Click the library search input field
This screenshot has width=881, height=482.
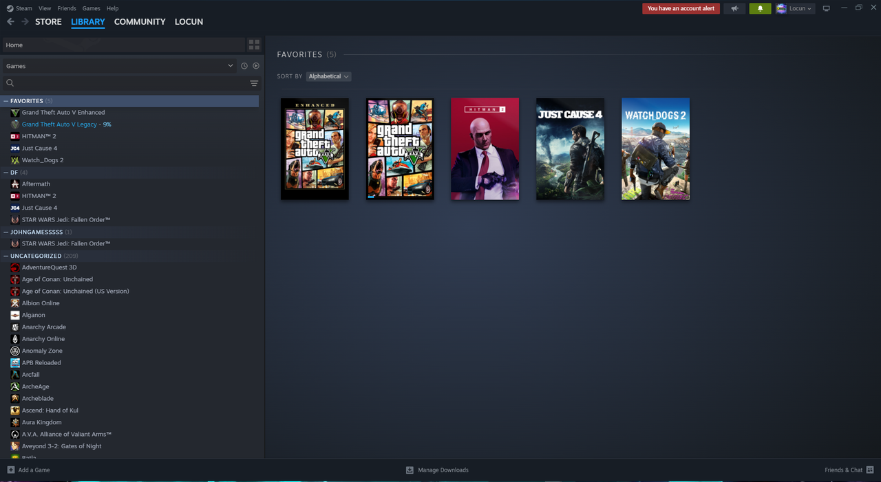(x=131, y=83)
